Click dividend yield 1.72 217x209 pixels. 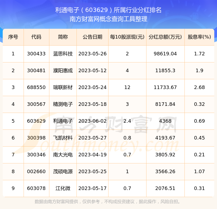[x=199, y=54]
